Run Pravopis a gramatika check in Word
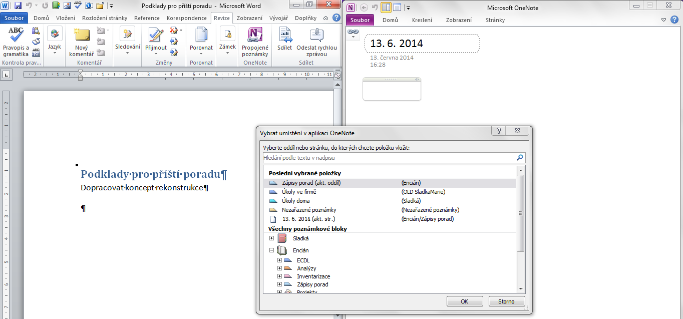This screenshot has height=319, width=683. coord(16,42)
